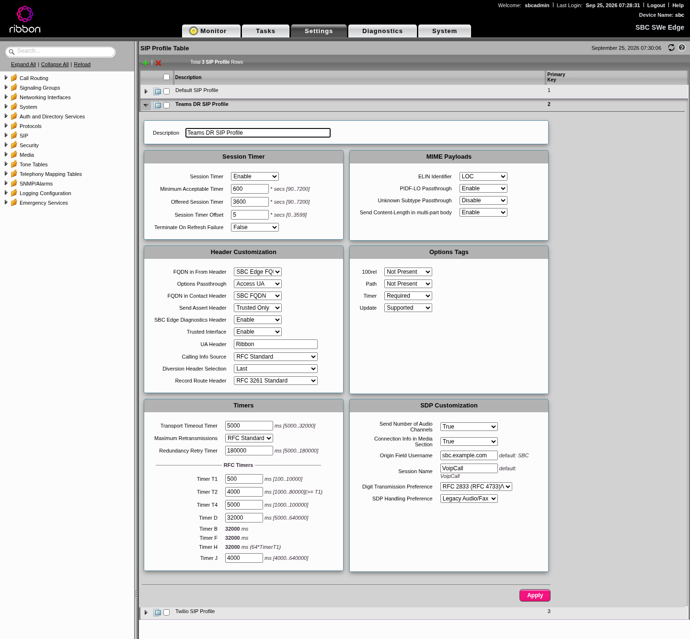Click the Protocols folder icon
The image size is (690, 639).
point(14,126)
